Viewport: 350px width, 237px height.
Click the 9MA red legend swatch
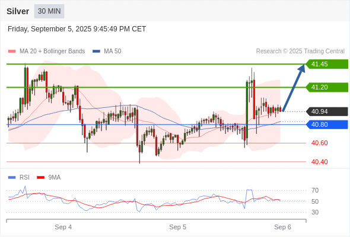tap(40, 178)
